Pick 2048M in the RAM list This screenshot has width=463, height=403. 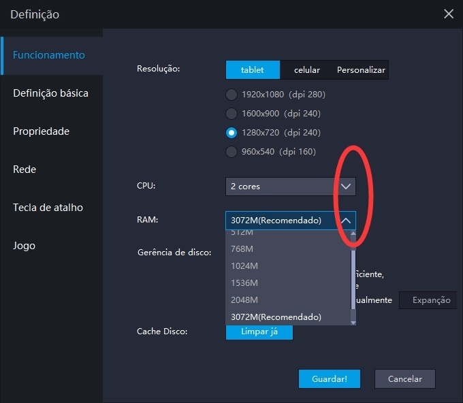click(244, 300)
